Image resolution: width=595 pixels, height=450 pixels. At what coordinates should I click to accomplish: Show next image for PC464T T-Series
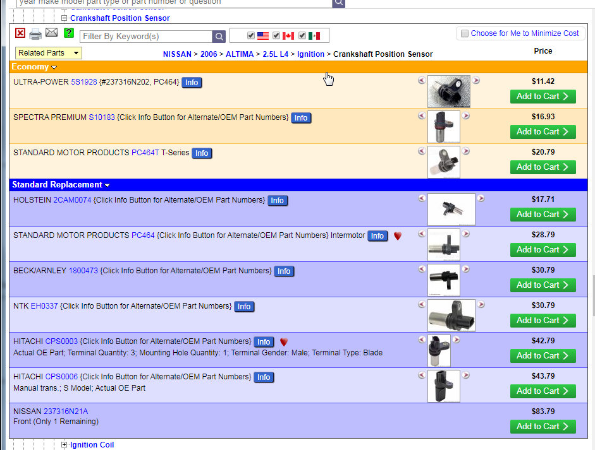[x=466, y=151]
